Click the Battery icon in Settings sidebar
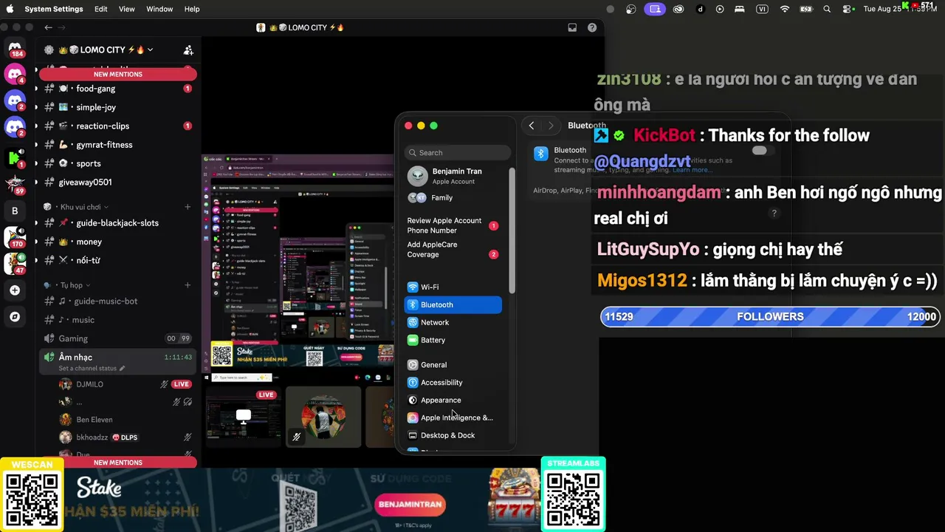 point(413,340)
